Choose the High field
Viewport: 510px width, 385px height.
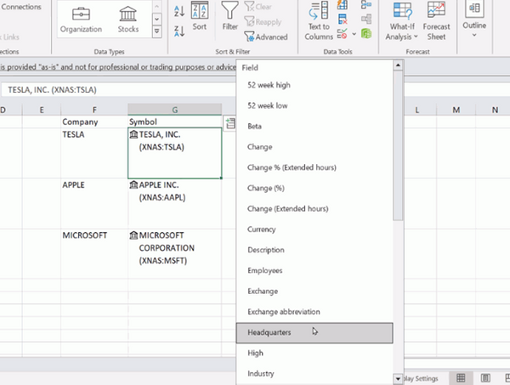[x=314, y=353]
